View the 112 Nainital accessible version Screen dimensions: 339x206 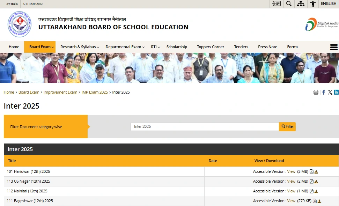pyautogui.click(x=291, y=191)
